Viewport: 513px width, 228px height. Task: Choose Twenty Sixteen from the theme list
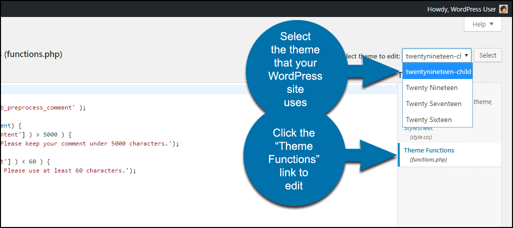point(438,119)
